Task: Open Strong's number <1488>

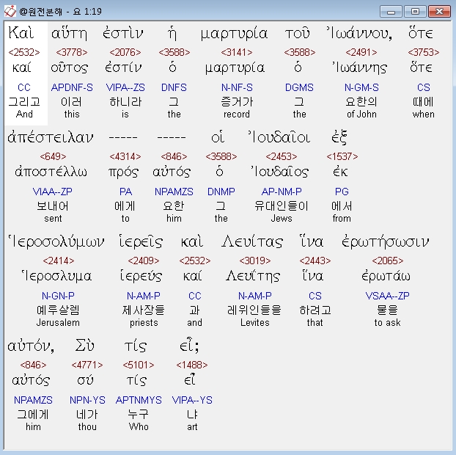Action: pos(192,365)
